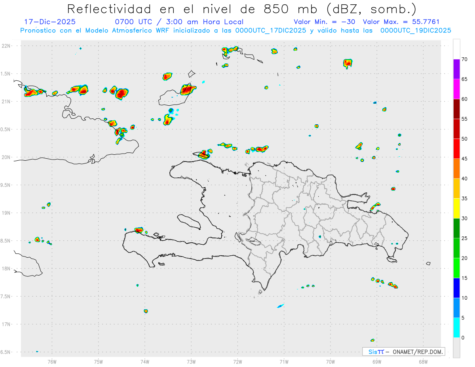Click the "19N" latitude label
475x367 pixels.
click(x=6, y=213)
